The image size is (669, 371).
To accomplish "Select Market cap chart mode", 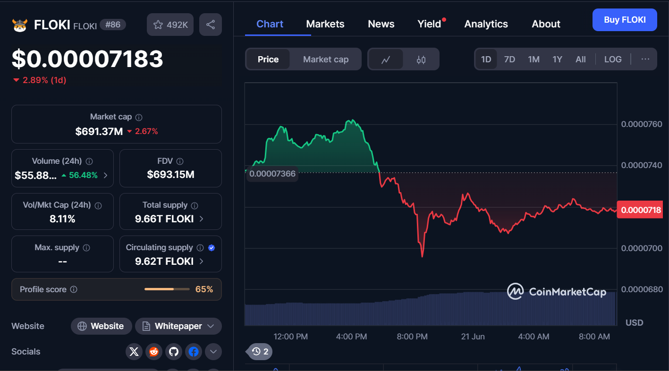I will click(326, 59).
